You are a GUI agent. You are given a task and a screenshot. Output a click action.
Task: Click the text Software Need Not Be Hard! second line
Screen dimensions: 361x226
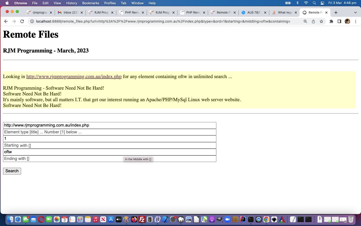click(x=32, y=94)
